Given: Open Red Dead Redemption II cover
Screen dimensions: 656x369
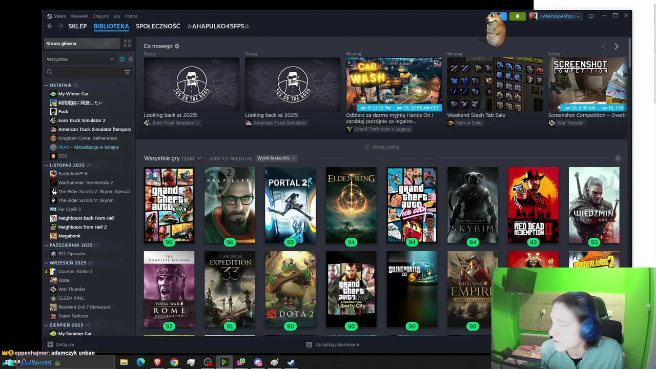Looking at the screenshot, I should pyautogui.click(x=533, y=205).
